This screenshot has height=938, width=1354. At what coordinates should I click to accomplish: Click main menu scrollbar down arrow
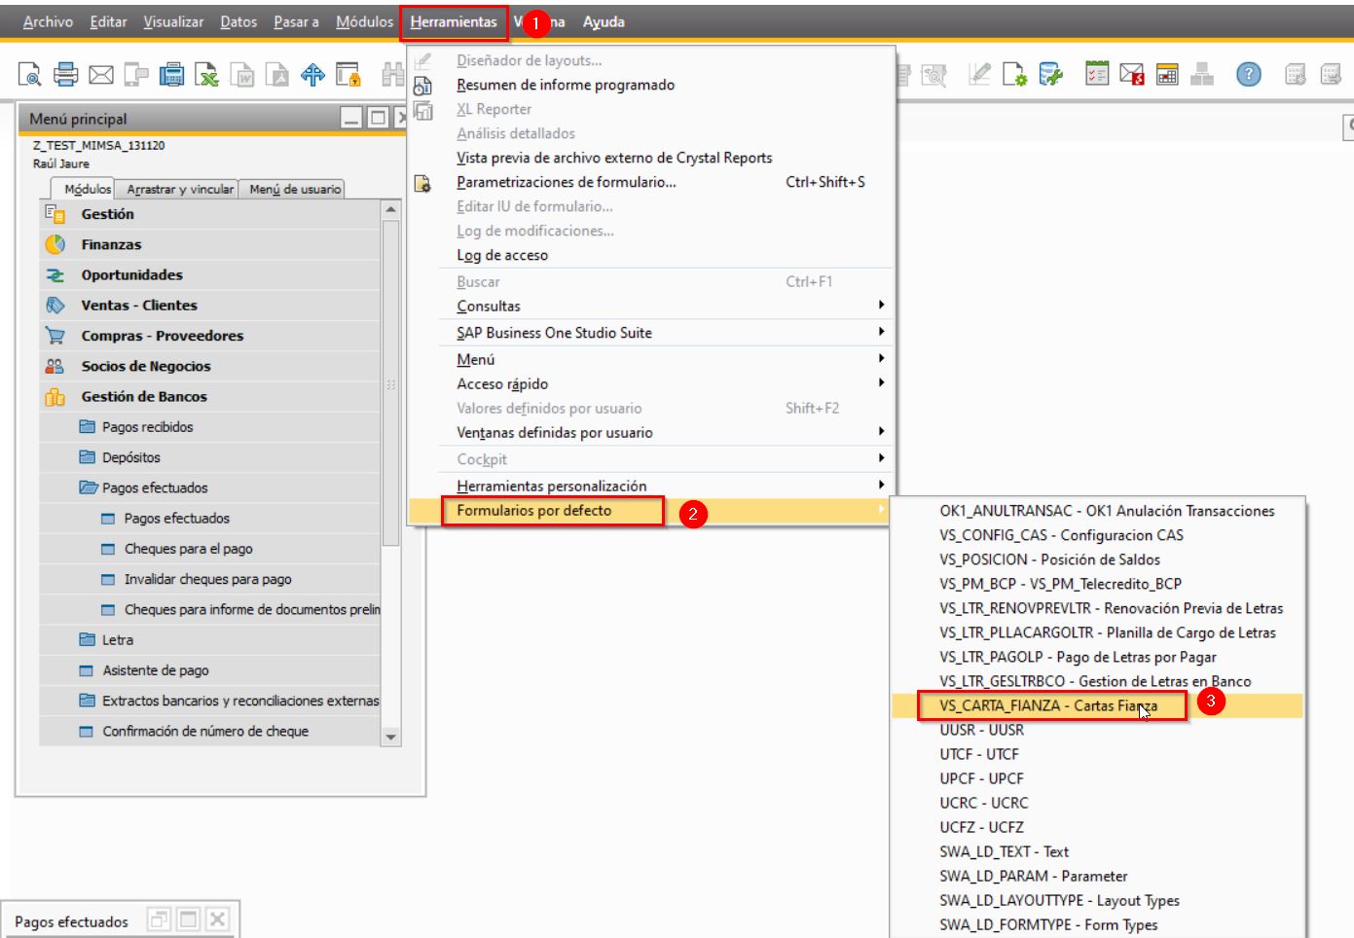tap(391, 737)
